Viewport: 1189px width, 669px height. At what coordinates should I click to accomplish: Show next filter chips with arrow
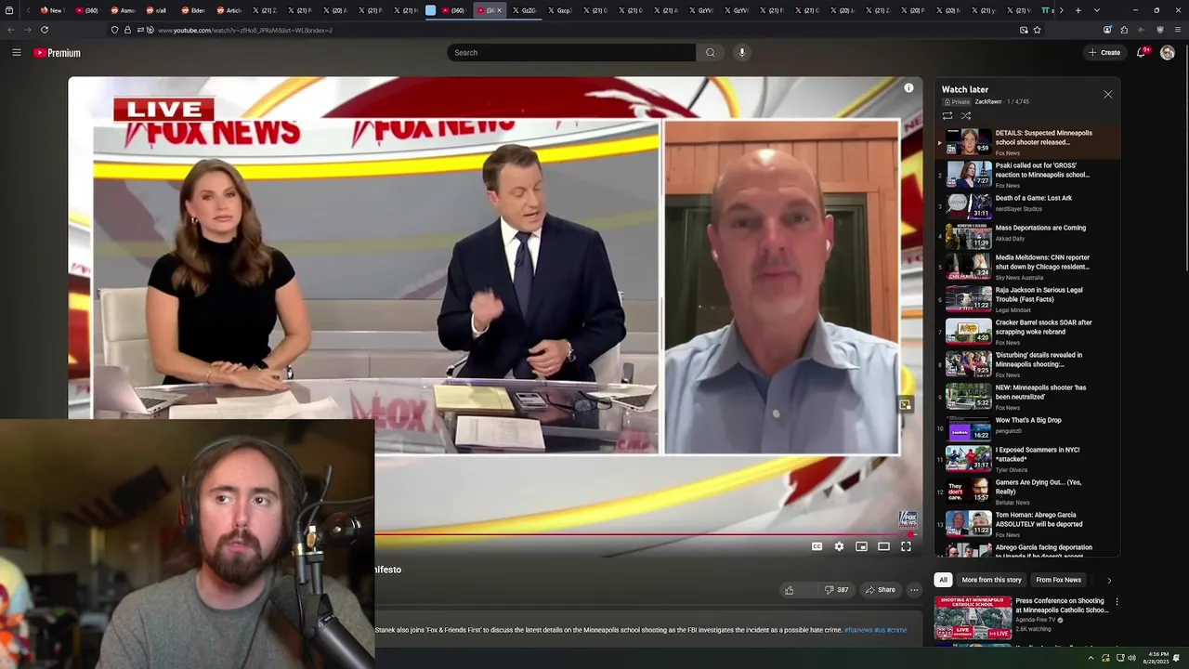click(x=1108, y=581)
